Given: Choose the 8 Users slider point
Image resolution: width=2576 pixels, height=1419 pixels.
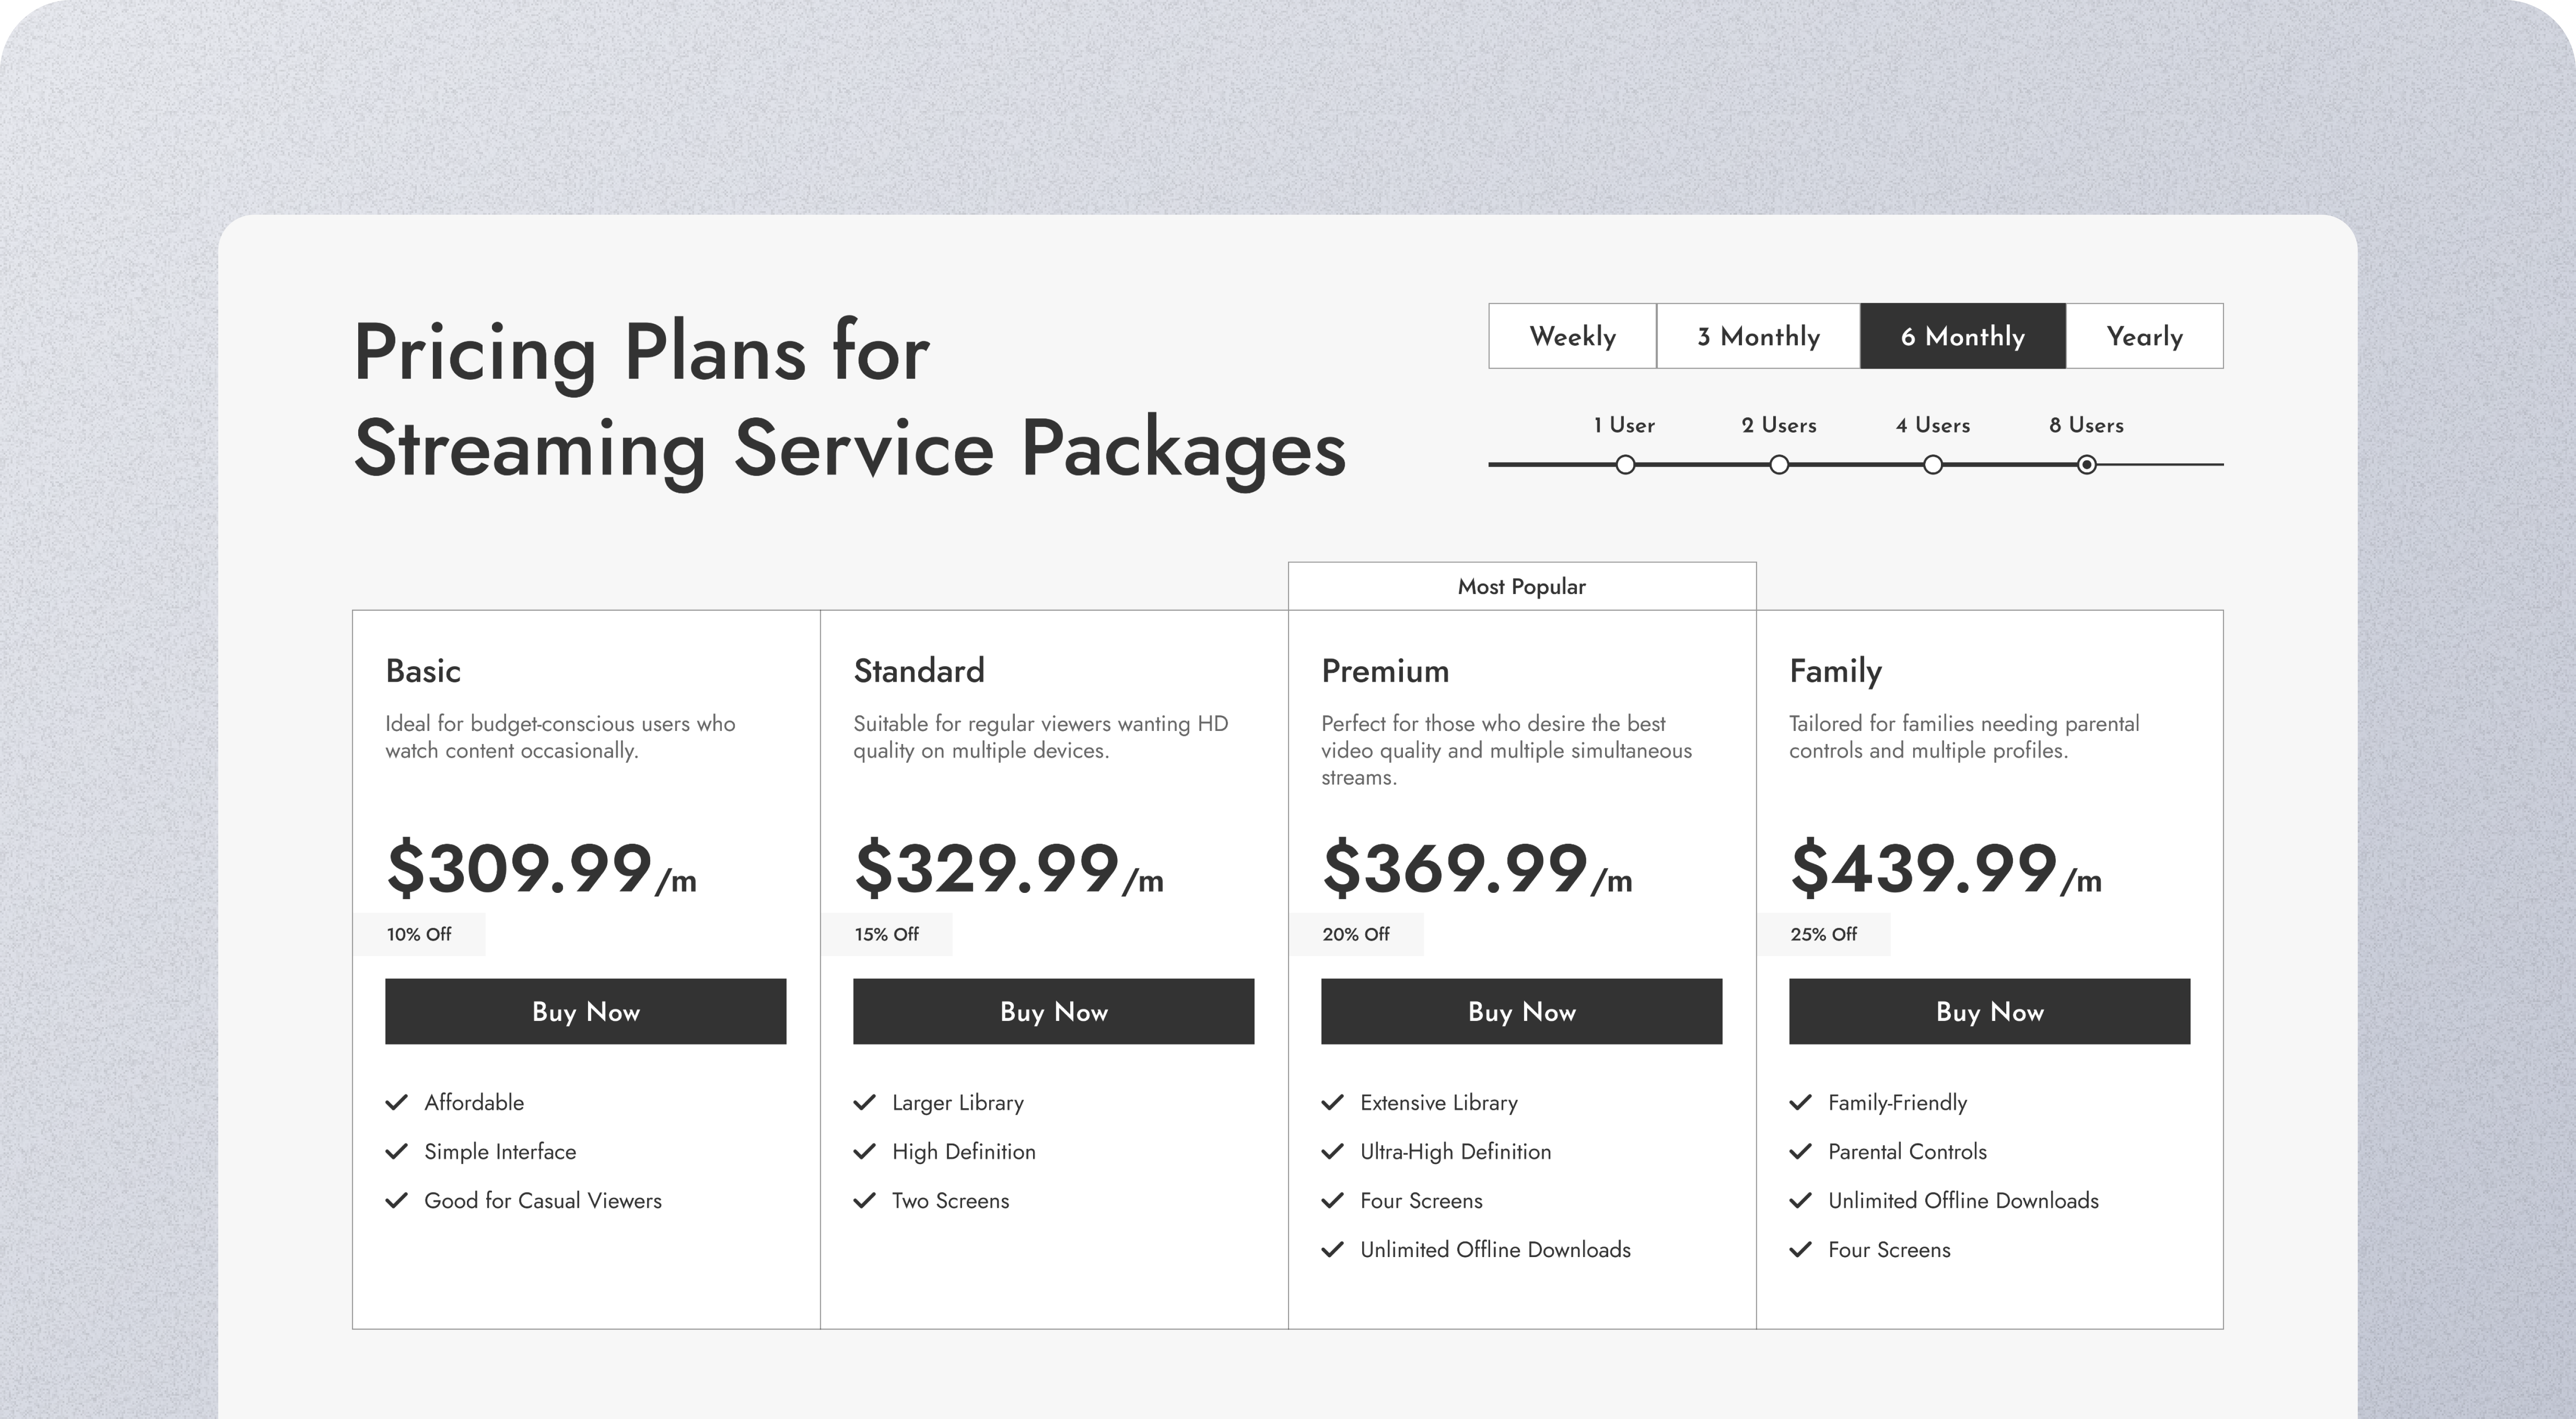Looking at the screenshot, I should tap(2087, 465).
